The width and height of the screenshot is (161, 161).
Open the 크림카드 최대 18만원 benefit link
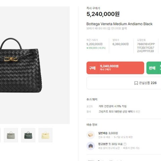pyautogui.click(x=115, y=112)
